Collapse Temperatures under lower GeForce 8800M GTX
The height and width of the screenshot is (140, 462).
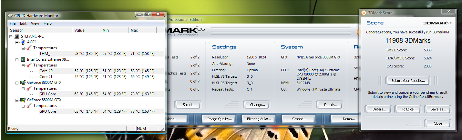23,106
